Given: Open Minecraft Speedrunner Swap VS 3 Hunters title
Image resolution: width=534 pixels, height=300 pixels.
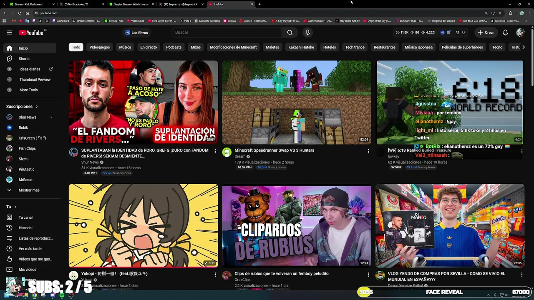Looking at the screenshot, I should click(x=275, y=150).
